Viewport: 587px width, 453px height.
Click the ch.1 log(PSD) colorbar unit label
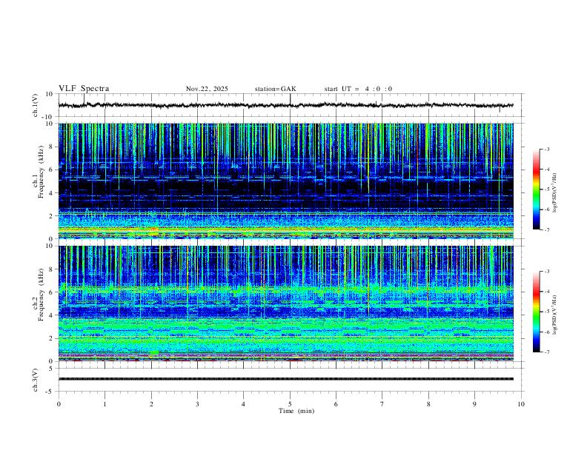point(554,193)
